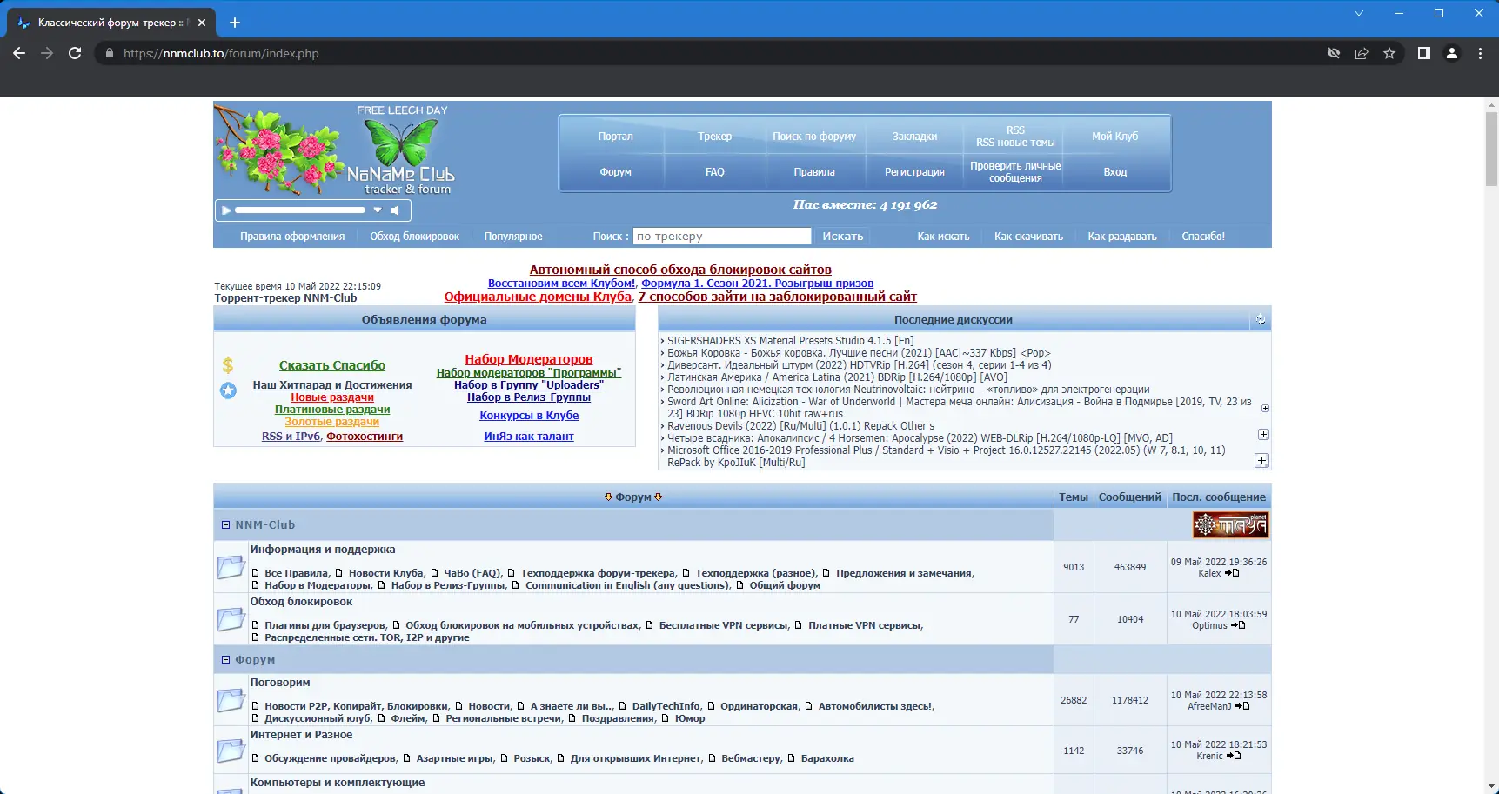This screenshot has width=1499, height=794.
Task: Open the Chrome profile menu
Action: point(1452,53)
